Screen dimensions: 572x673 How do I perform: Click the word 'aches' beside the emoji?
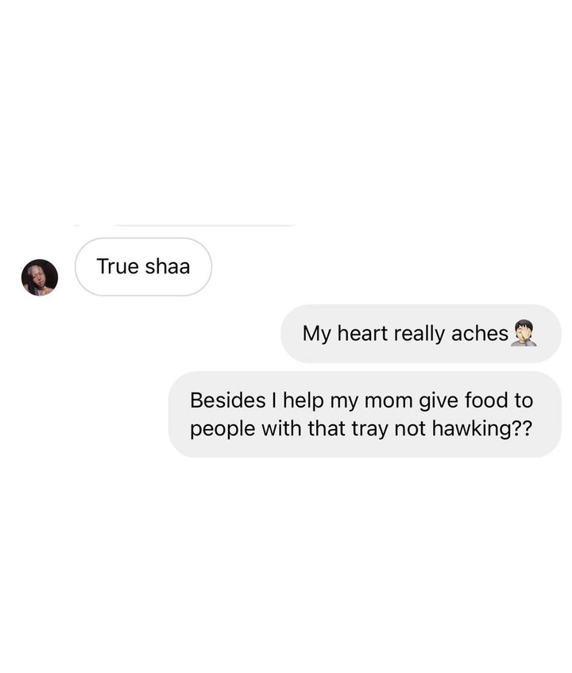tap(479, 334)
